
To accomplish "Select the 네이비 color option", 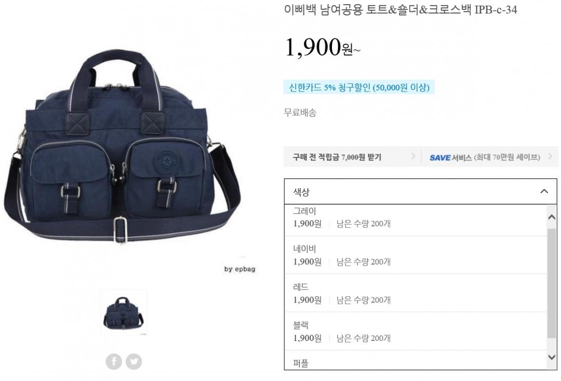I will coord(416,255).
